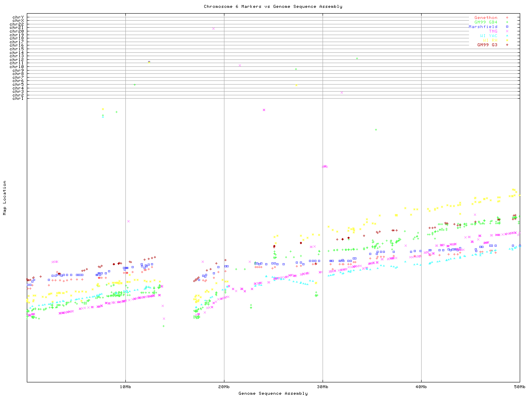Click the WI YAC legend text
This screenshot has height=396, width=528.
point(488,36)
